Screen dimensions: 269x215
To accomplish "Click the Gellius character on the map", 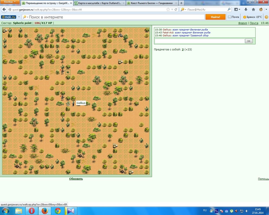I will 73,103.
